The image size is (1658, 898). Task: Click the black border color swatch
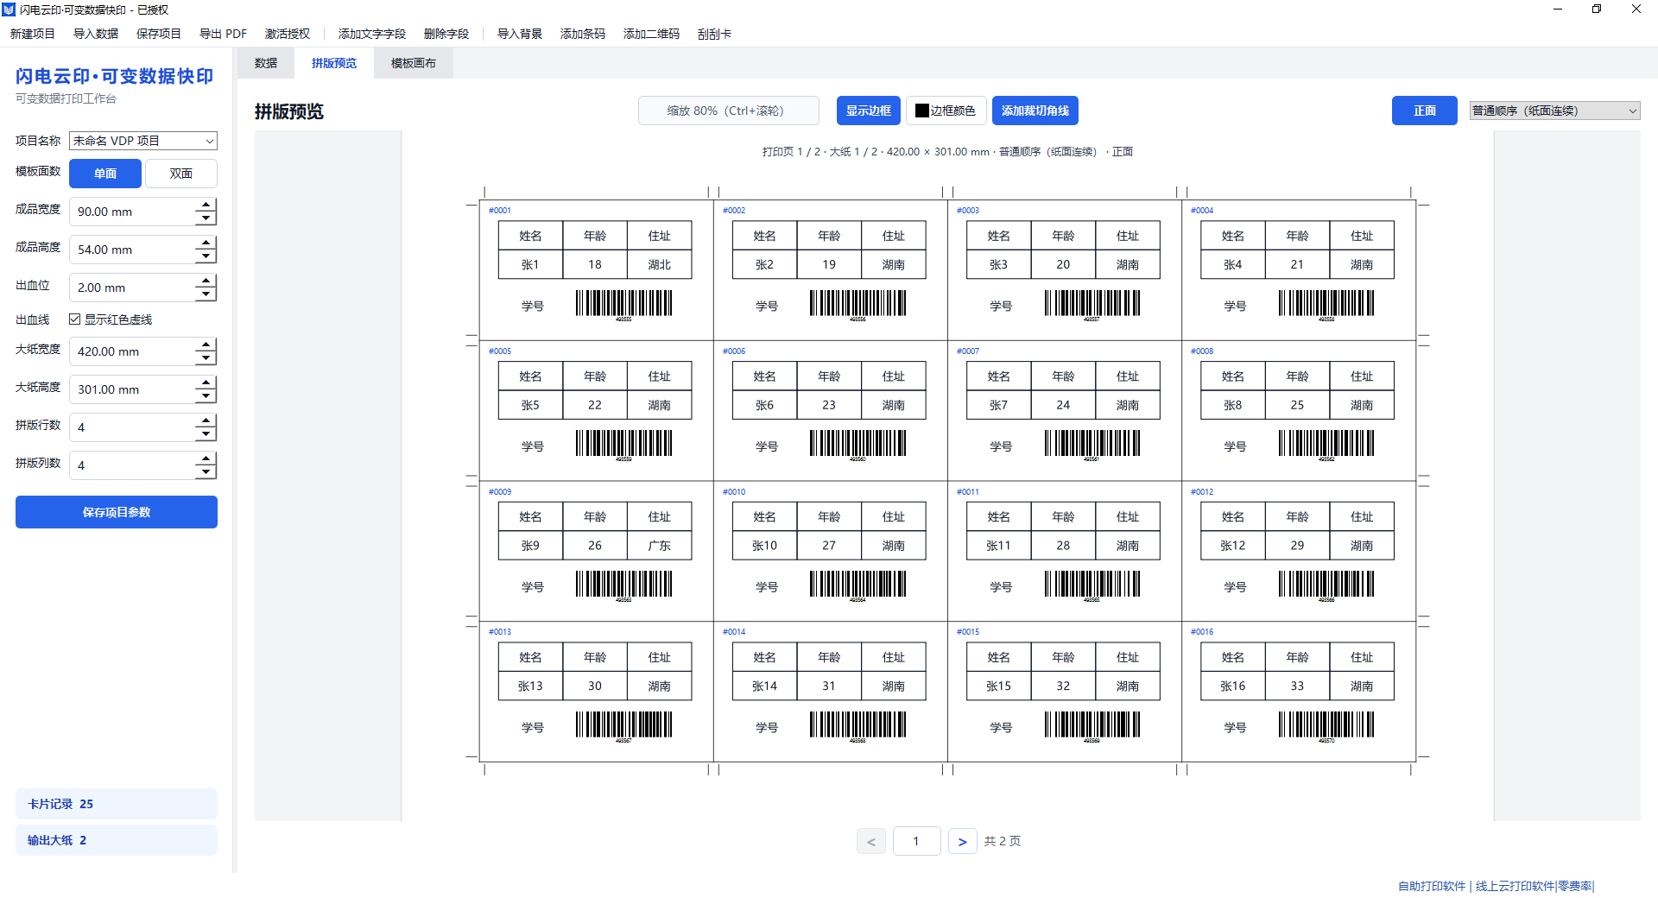pyautogui.click(x=922, y=111)
